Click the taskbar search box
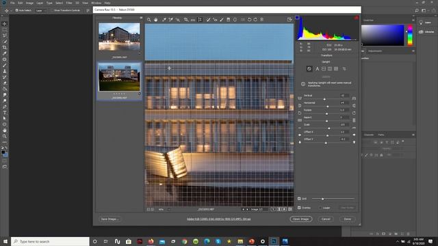 point(50,241)
